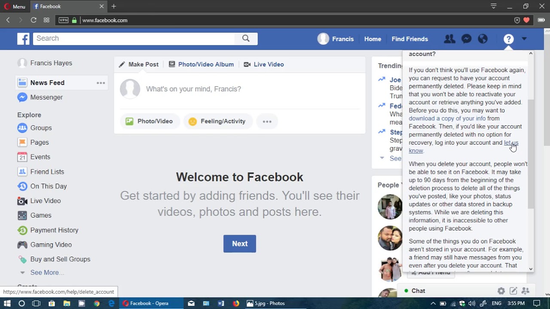Image resolution: width=550 pixels, height=309 pixels.
Task: Select Make Post tab
Action: (138, 64)
